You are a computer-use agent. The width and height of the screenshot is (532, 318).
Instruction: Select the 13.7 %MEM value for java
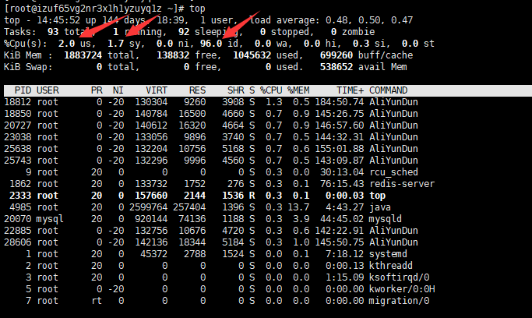(x=298, y=207)
